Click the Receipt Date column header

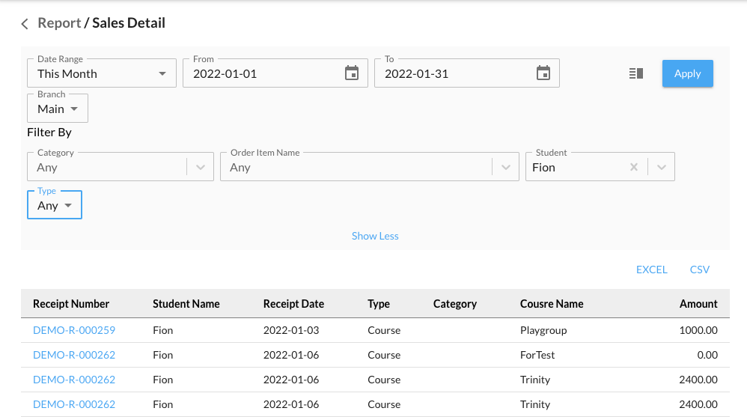(x=293, y=304)
